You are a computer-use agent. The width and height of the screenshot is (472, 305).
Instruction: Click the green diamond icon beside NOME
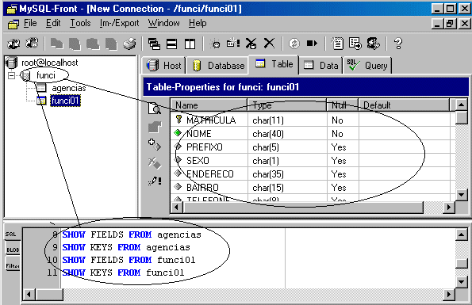[178, 132]
